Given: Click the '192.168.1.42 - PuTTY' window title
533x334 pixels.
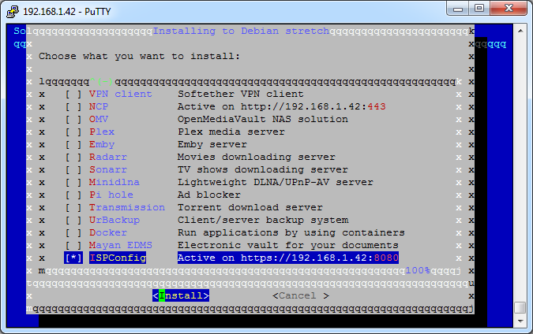Looking at the screenshot, I should coord(67,12).
